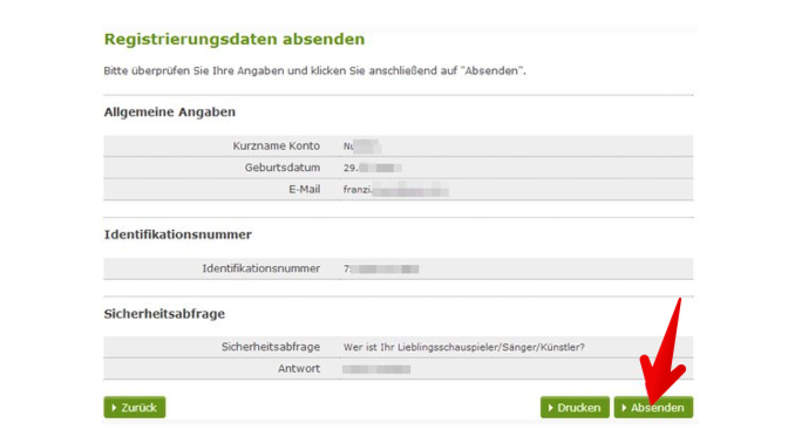
Task: Click the Antwort label
Action: [299, 368]
